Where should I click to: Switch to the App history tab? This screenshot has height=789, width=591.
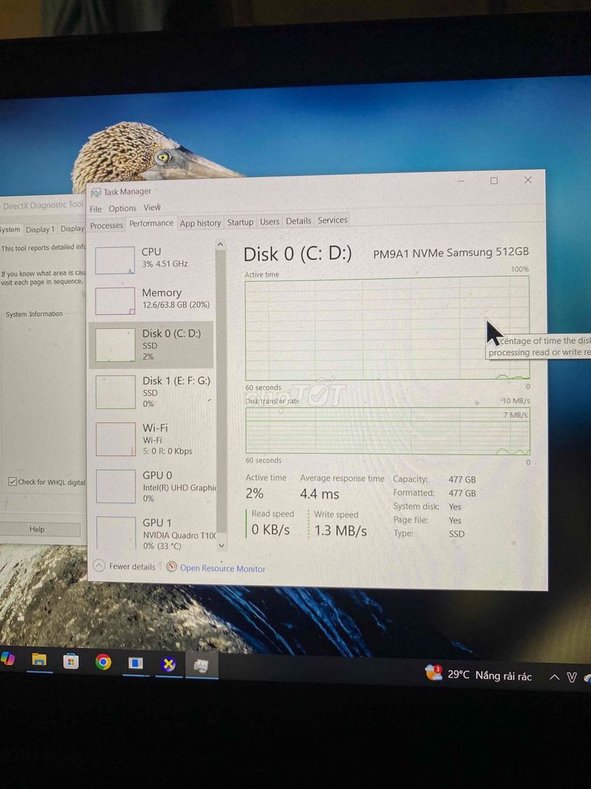pyautogui.click(x=200, y=223)
